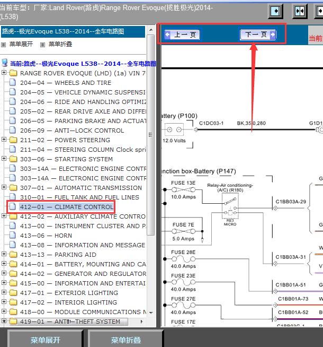Click folder icon of 307-01 AUTOMATIC TRANSMISSION

[x=13, y=187]
